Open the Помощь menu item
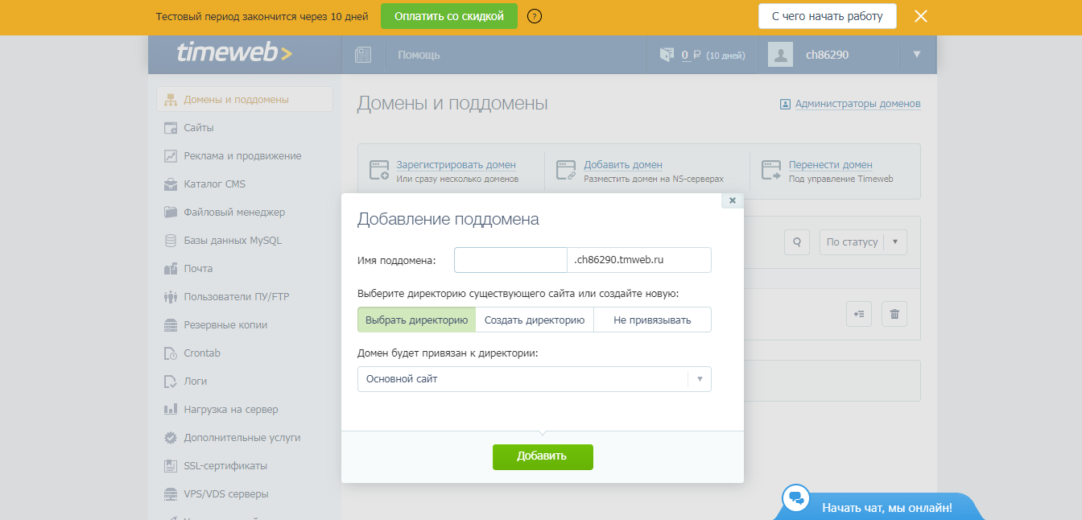This screenshot has width=1082, height=520. (419, 55)
